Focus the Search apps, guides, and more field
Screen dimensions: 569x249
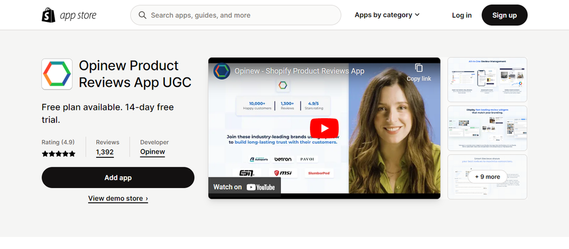[x=235, y=15]
